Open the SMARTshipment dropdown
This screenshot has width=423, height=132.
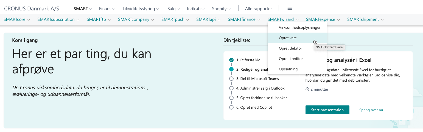pyautogui.click(x=365, y=19)
